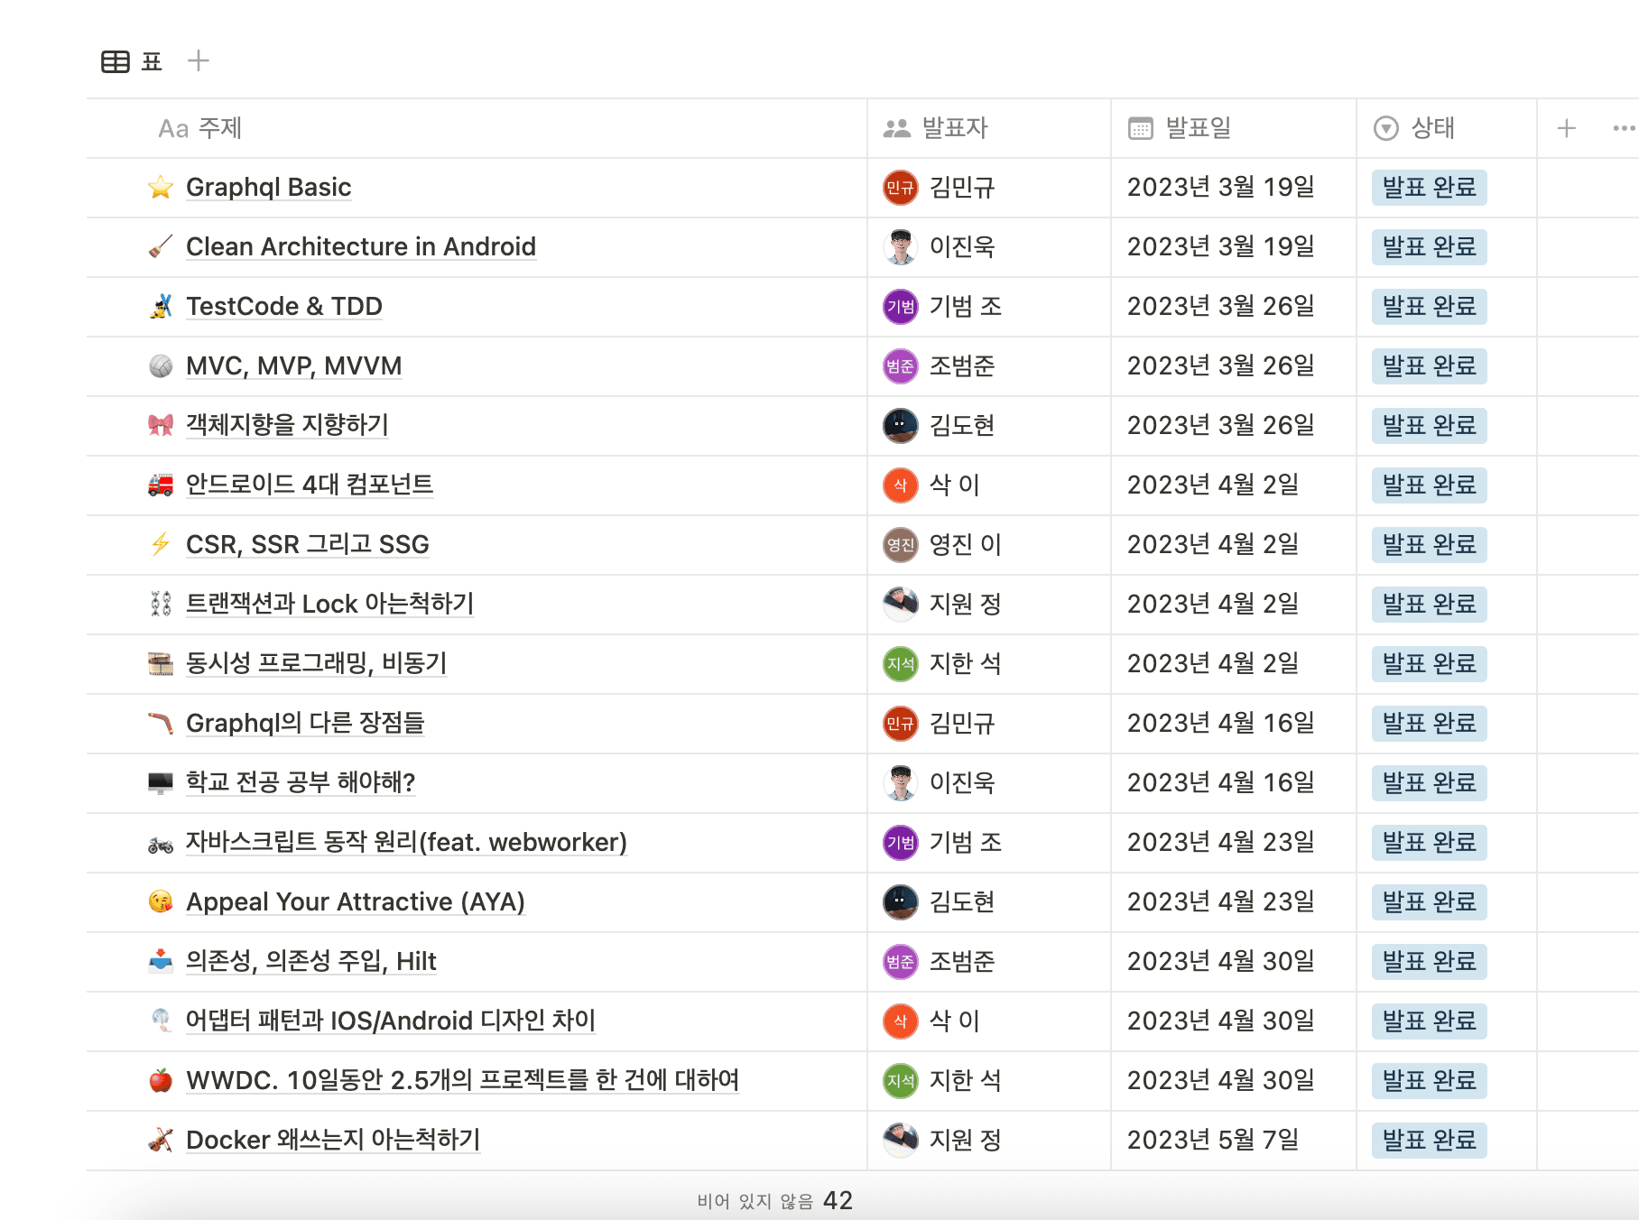Open CSR, SSR 그리고 SSG page
Image resolution: width=1639 pixels, height=1220 pixels.
point(308,544)
